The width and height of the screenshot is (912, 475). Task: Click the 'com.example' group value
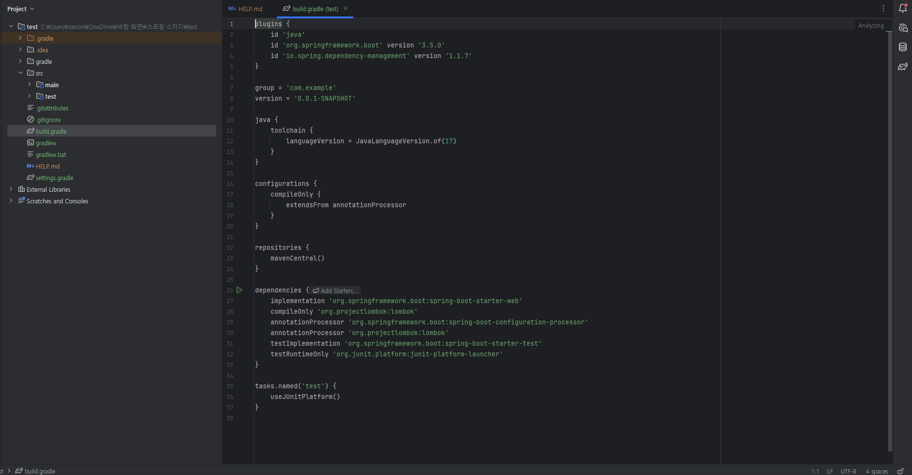311,88
